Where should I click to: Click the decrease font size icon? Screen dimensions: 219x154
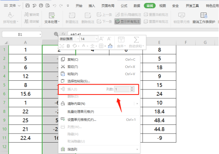pos(109,39)
